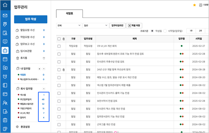This screenshot has height=133, width=209.
Task: Select 알파키 under 회사 업무함
Action: coord(23,118)
